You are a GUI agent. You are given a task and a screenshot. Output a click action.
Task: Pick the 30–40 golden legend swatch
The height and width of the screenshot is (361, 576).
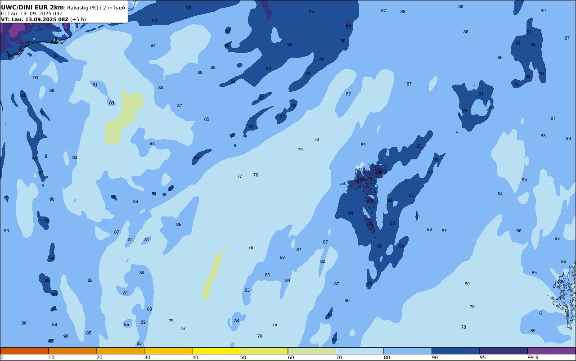coord(168,351)
